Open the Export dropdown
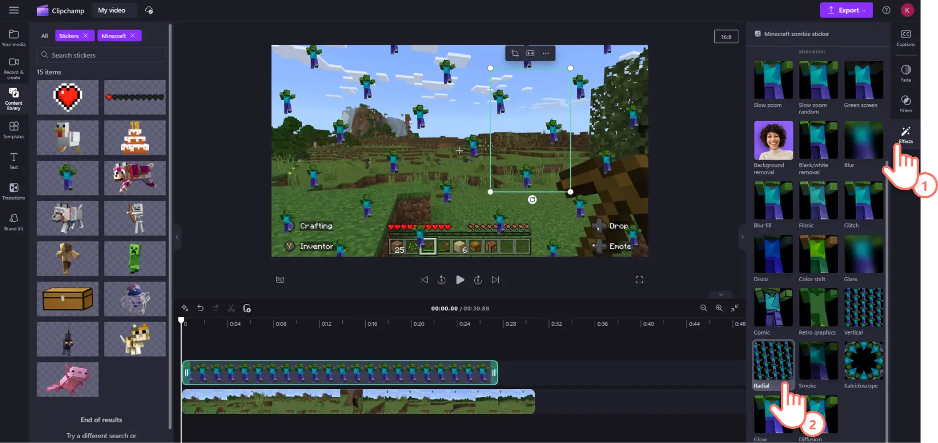The image size is (938, 443). (846, 10)
